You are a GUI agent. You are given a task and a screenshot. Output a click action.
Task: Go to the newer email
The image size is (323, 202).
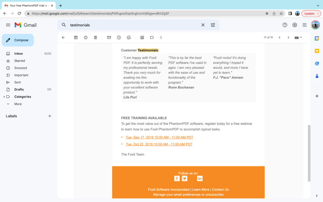pyautogui.click(x=279, y=38)
